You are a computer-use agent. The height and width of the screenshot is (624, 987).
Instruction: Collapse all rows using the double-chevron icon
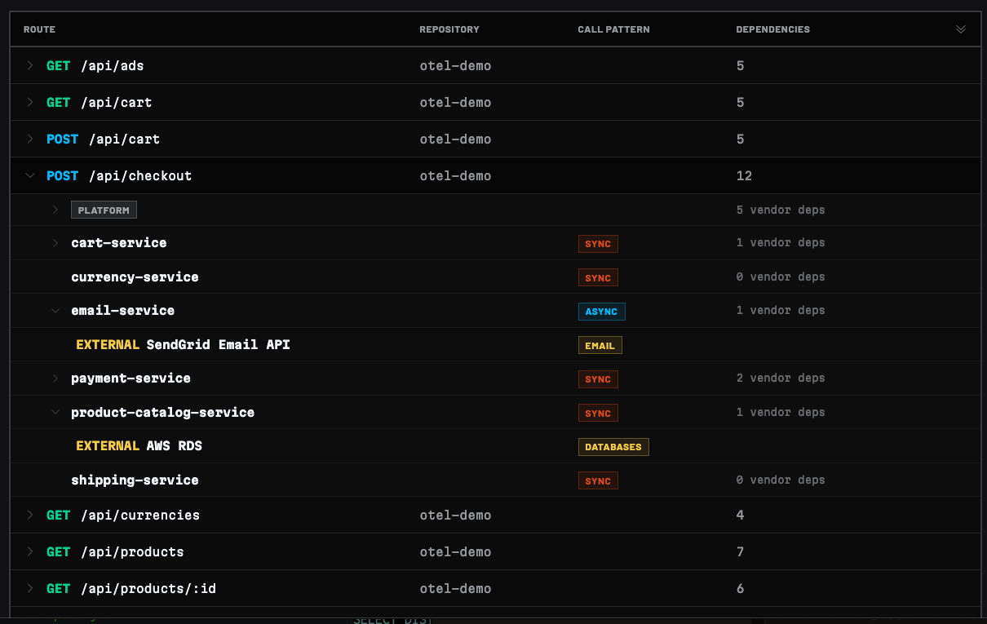coord(960,29)
